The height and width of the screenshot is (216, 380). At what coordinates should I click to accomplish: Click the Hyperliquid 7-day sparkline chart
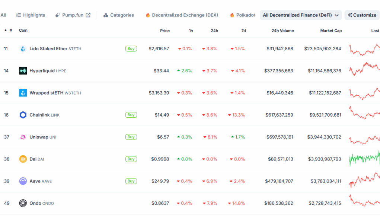(x=364, y=69)
